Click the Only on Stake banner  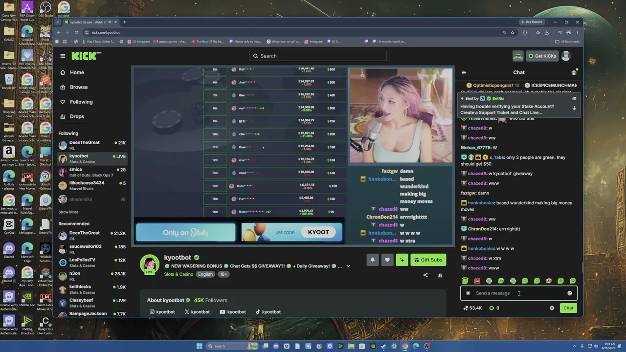(186, 233)
